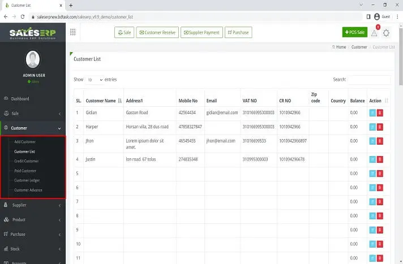Click the Home breadcrumb link
Image resolution: width=403 pixels, height=264 pixels.
click(x=340, y=47)
